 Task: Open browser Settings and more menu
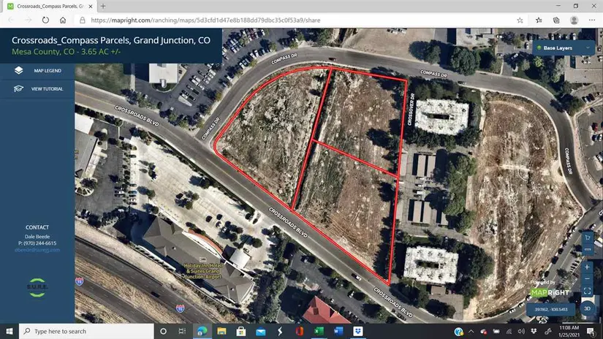pyautogui.click(x=592, y=20)
